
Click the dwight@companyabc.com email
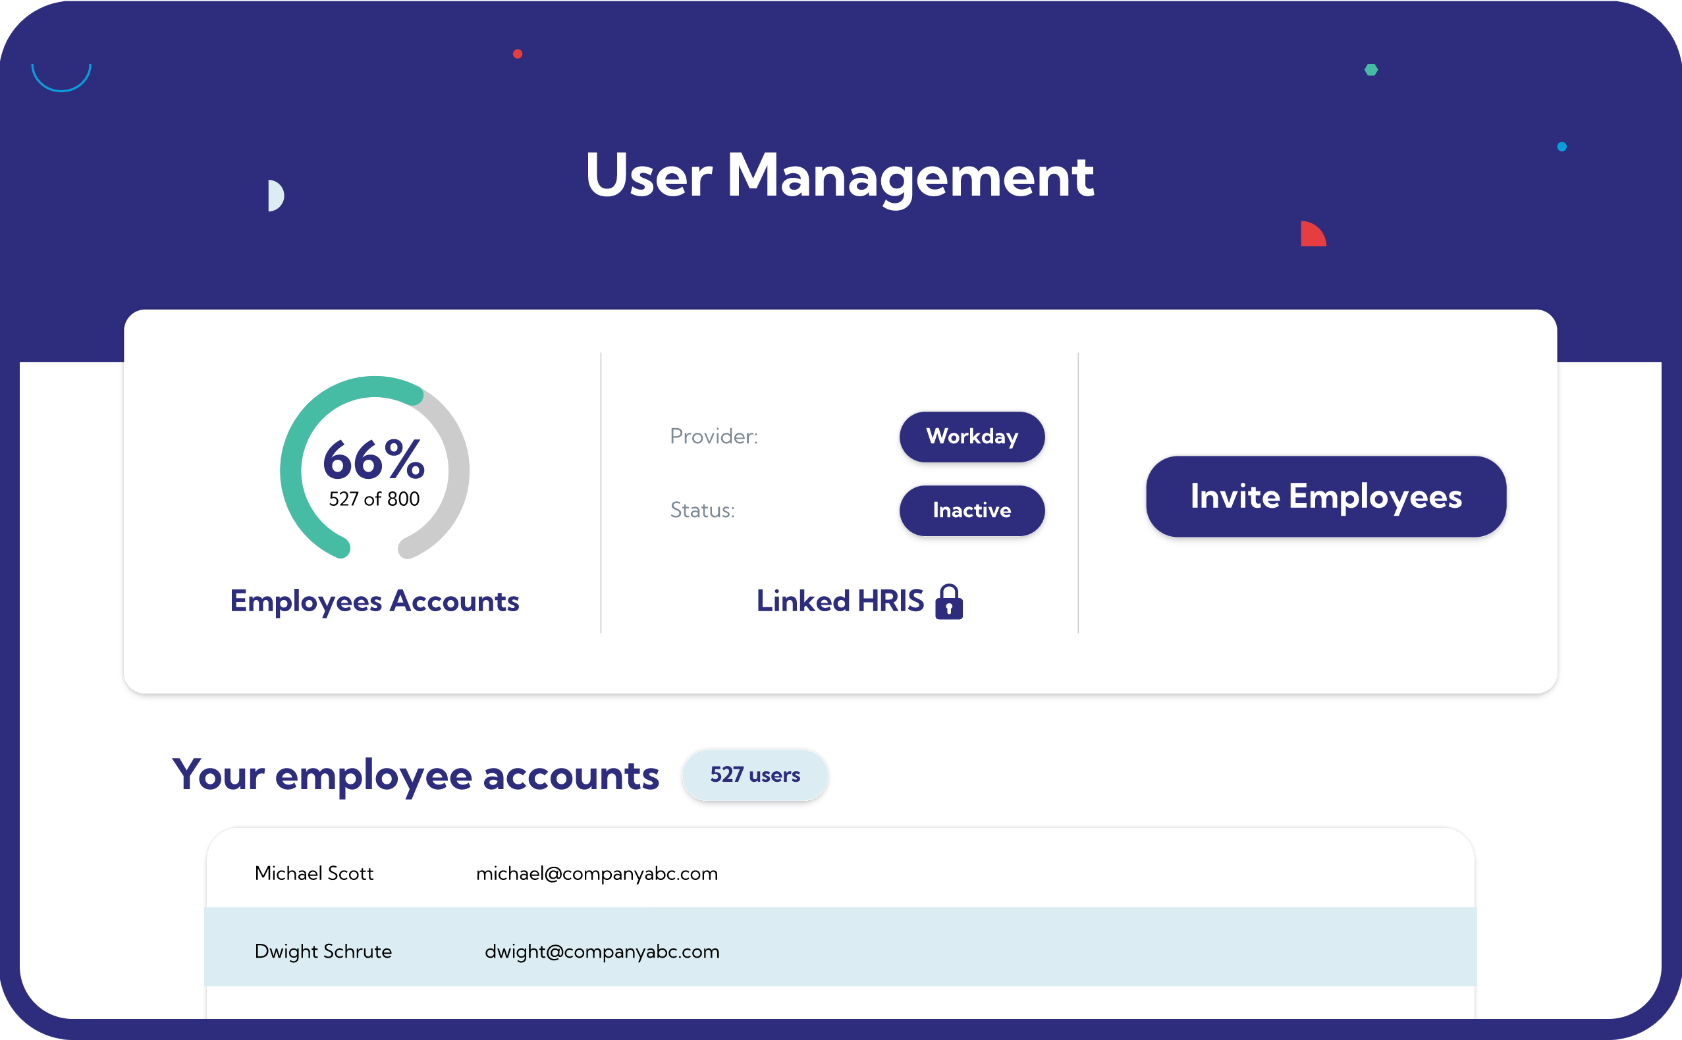pyautogui.click(x=602, y=951)
